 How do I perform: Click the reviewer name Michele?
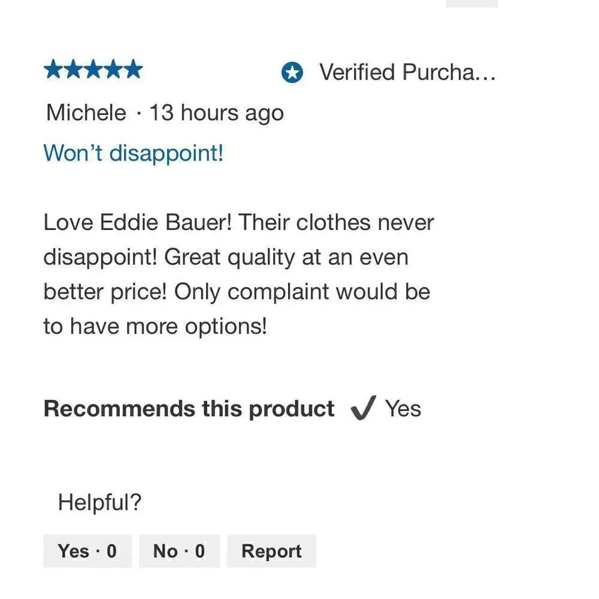point(86,113)
